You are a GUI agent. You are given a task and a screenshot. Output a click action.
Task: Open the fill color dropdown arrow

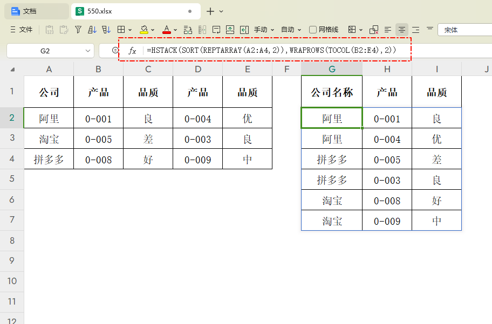pyautogui.click(x=153, y=30)
